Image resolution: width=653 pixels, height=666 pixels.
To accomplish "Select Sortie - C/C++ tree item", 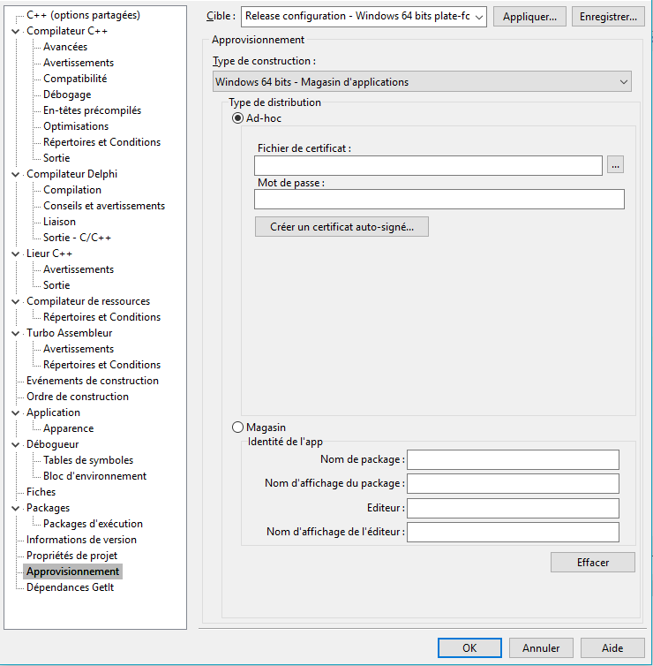I will (x=78, y=238).
